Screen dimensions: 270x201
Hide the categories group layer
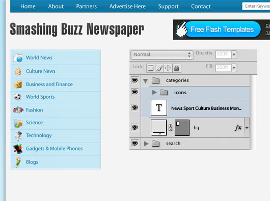click(x=135, y=80)
